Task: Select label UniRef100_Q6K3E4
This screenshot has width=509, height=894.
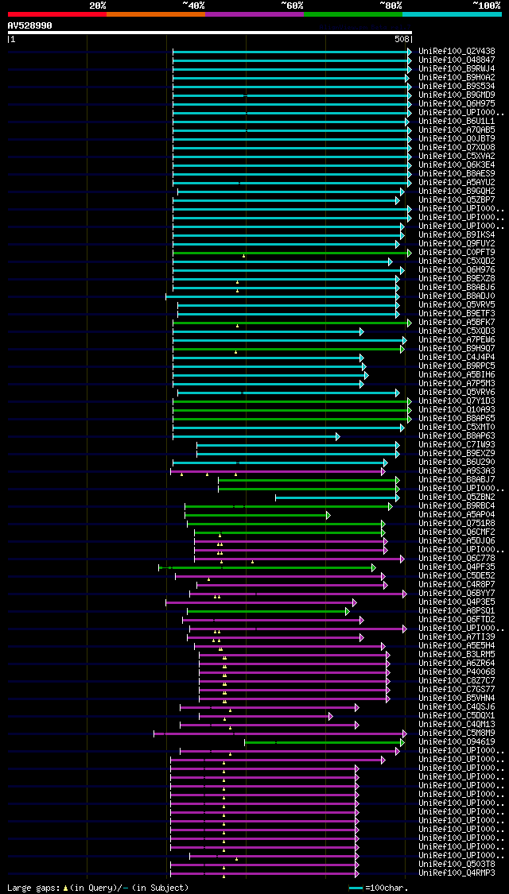Action: coord(457,164)
